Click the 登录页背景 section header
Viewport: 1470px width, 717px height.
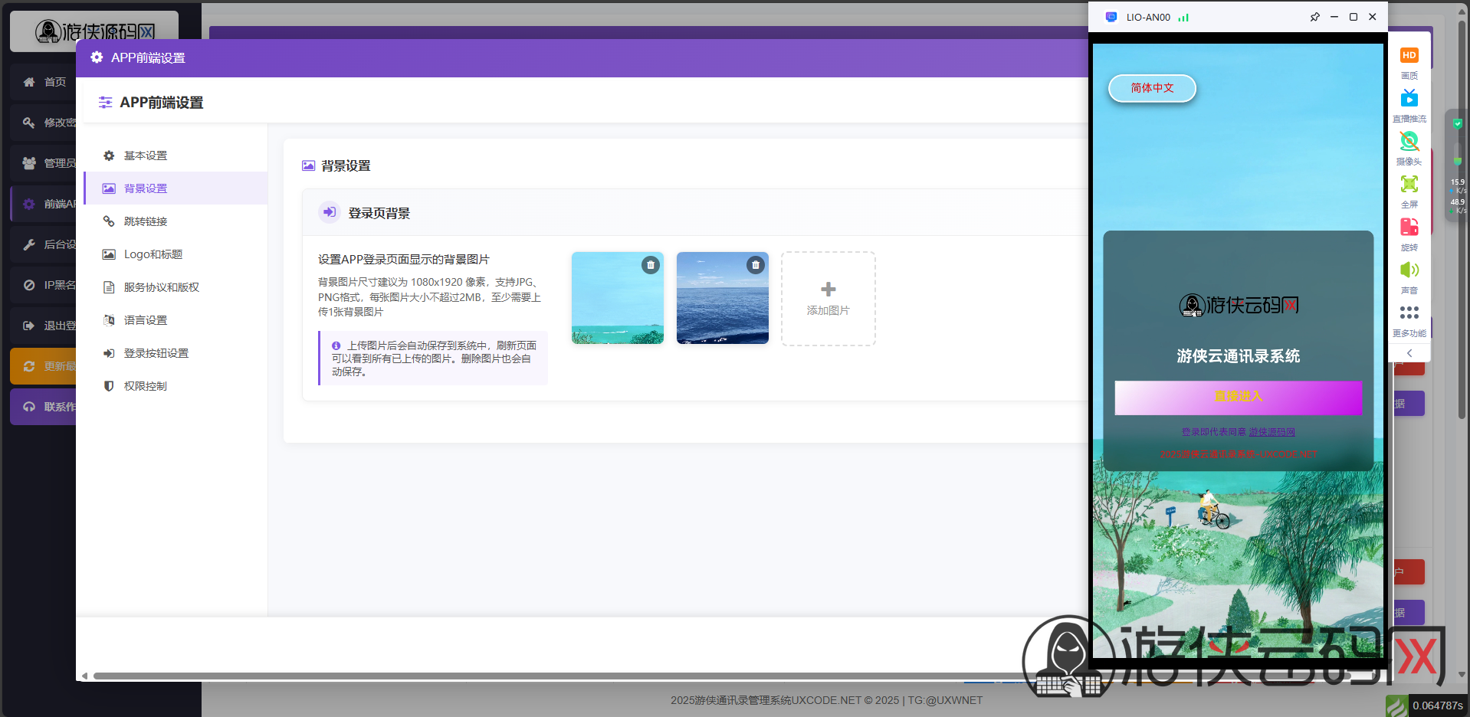379,213
